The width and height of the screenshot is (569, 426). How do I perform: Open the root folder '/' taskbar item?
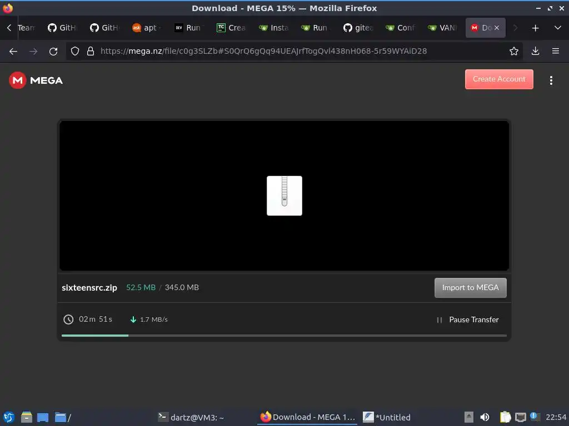tap(63, 417)
